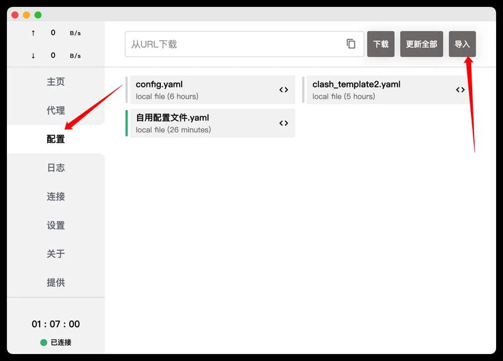Image resolution: width=503 pixels, height=361 pixels.
Task: Click the 01 : 07 : 00 timer
Action: click(56, 324)
